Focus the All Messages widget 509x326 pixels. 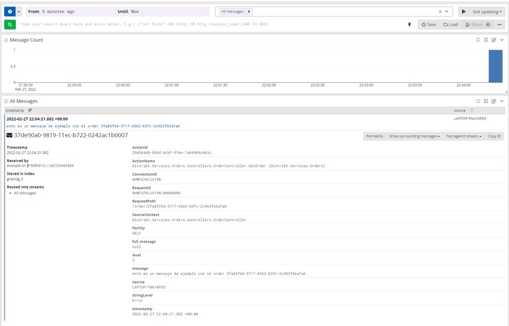coord(478,101)
